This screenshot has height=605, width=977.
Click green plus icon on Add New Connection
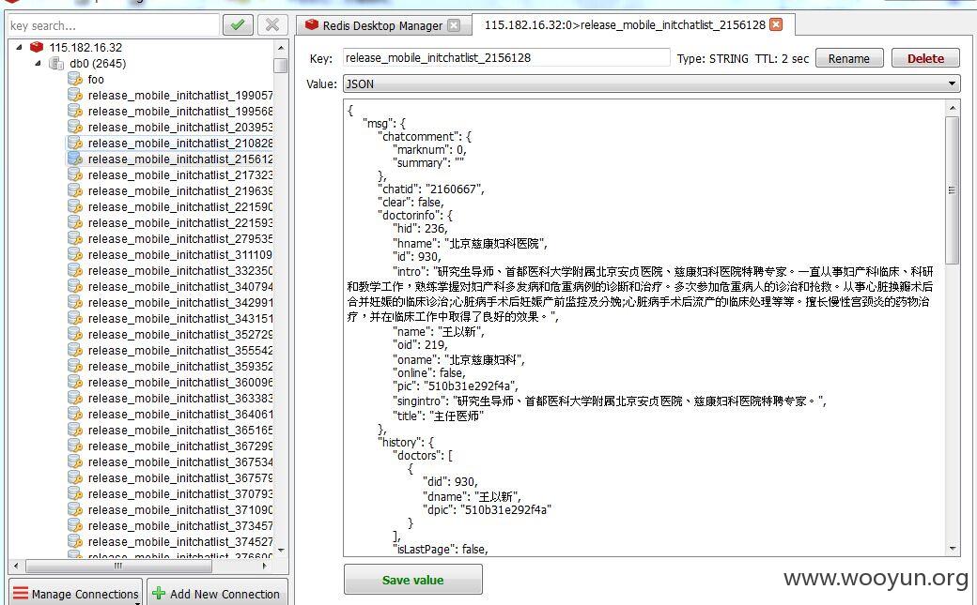coord(159,594)
